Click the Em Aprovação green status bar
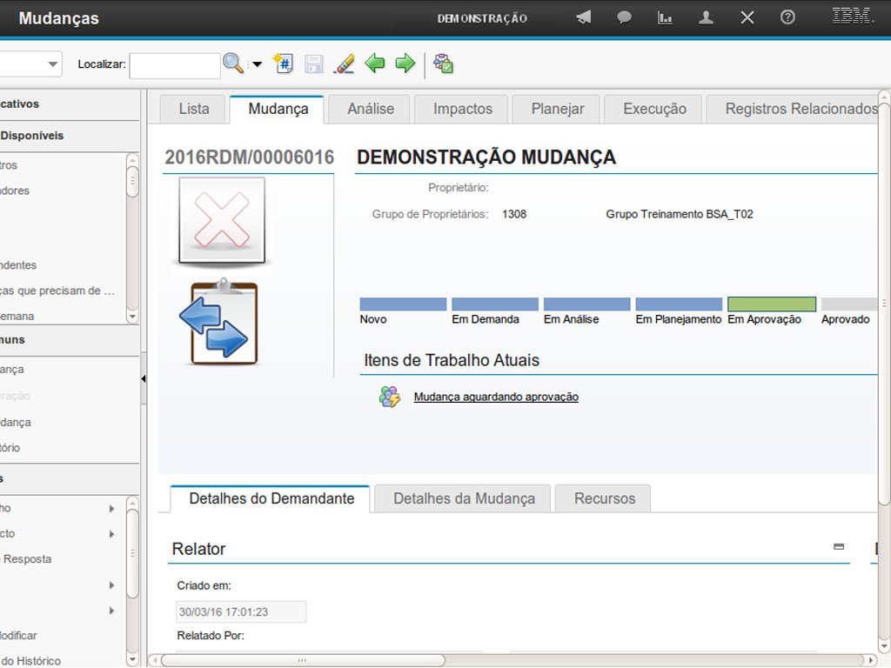This screenshot has height=668, width=891. click(x=772, y=304)
